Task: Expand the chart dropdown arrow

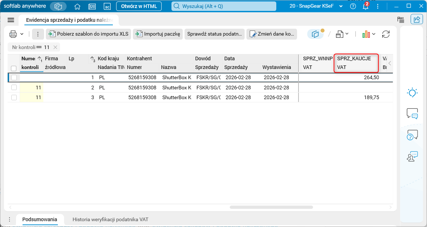Action: pos(373,34)
